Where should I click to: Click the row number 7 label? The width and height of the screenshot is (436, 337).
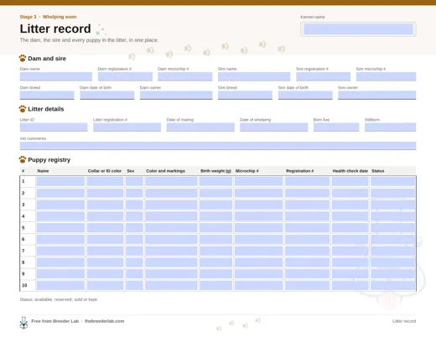pos(23,251)
